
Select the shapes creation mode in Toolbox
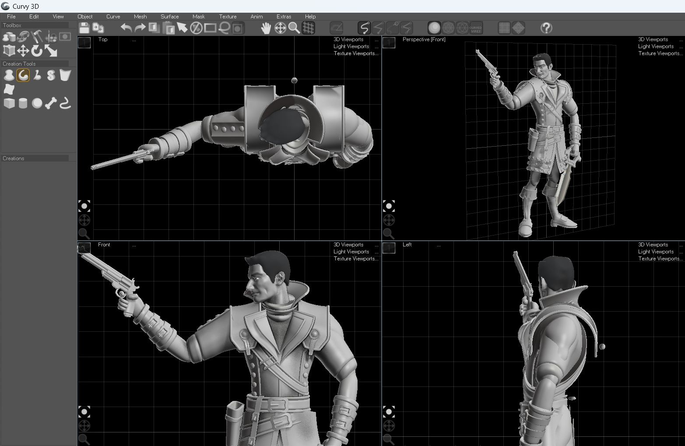point(9,37)
